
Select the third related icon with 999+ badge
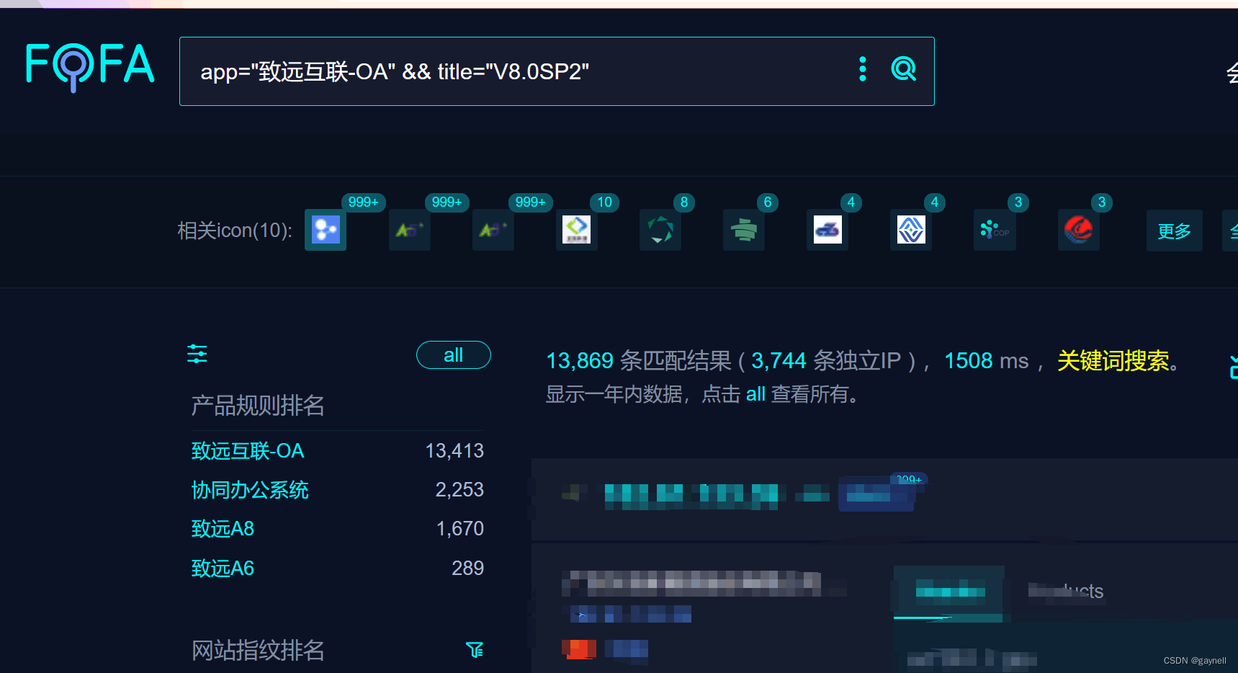tap(493, 230)
